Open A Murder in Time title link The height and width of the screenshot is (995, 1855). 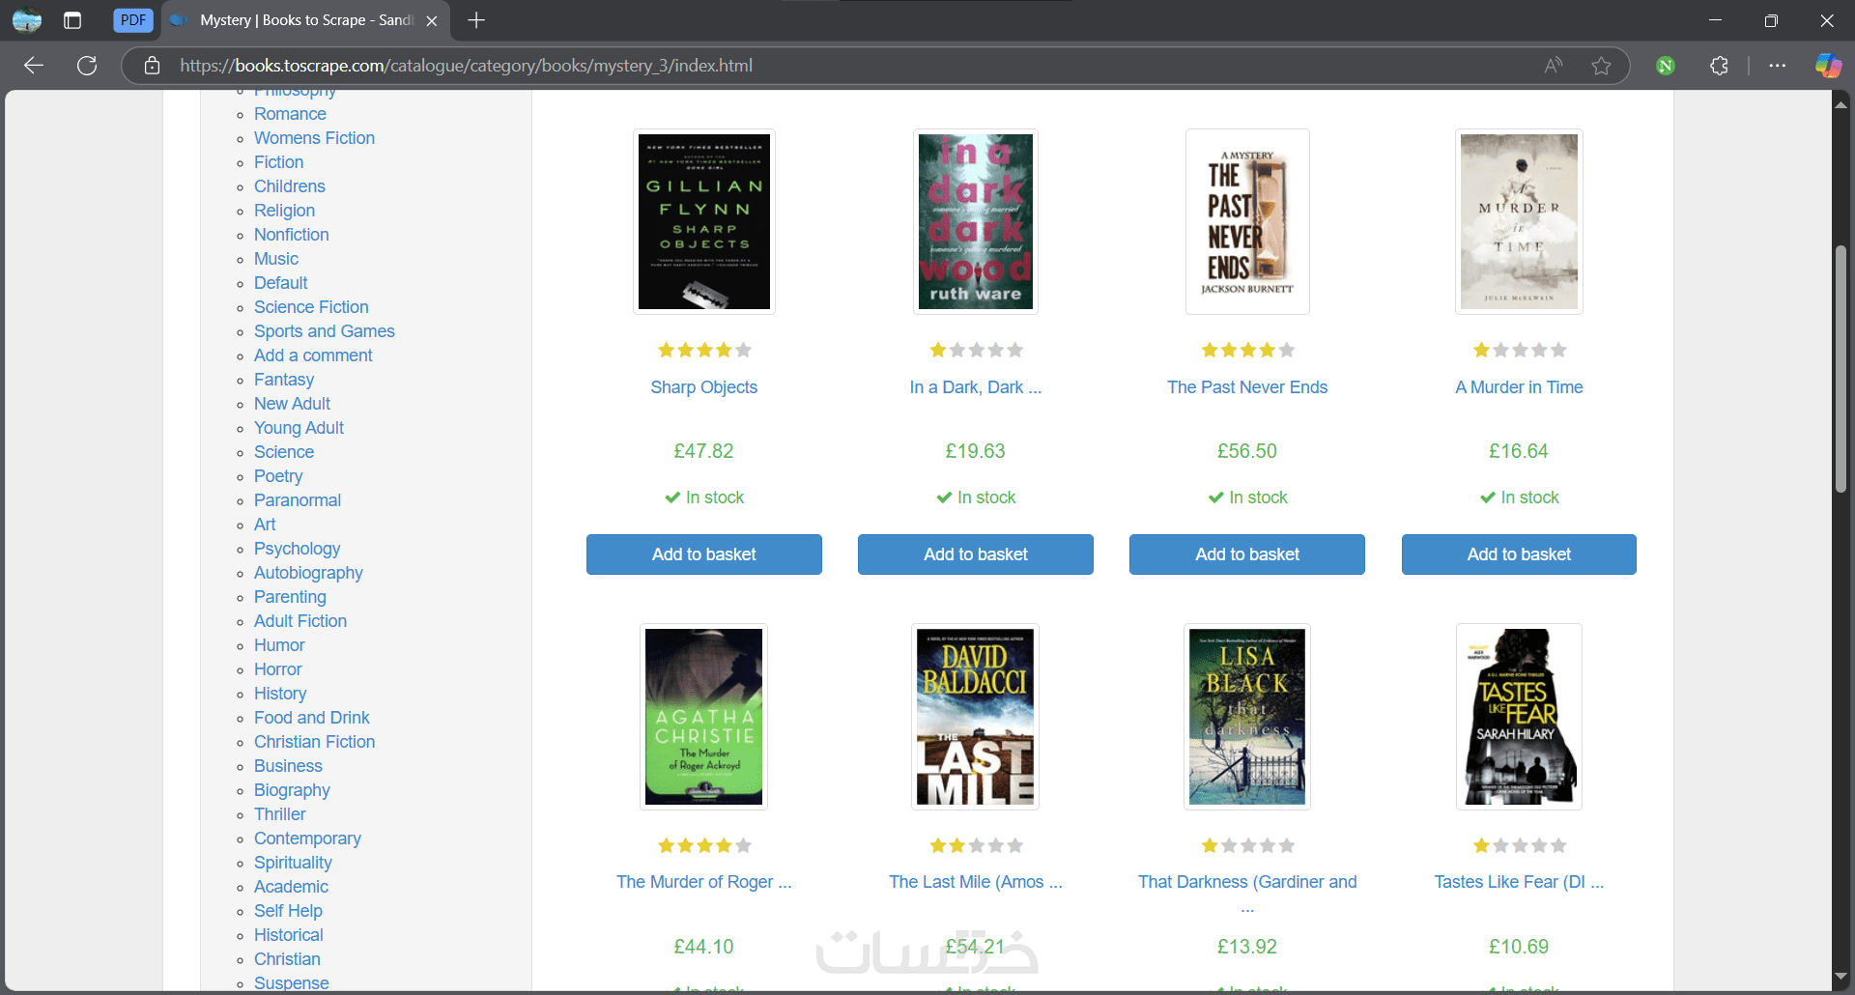(x=1519, y=387)
